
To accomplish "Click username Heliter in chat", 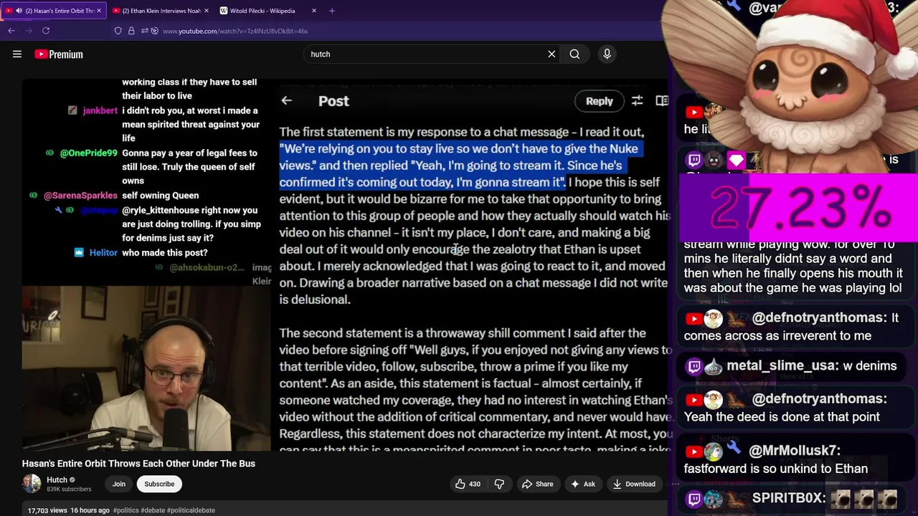I will [103, 252].
